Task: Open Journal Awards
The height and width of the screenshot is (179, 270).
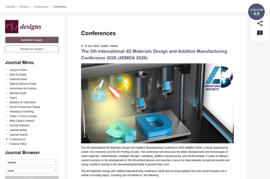Action: pyautogui.click(x=19, y=135)
